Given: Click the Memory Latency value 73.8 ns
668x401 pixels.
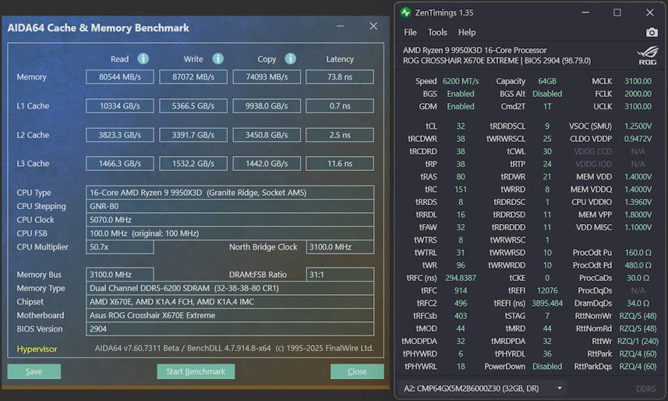Looking at the screenshot, I should (x=340, y=76).
